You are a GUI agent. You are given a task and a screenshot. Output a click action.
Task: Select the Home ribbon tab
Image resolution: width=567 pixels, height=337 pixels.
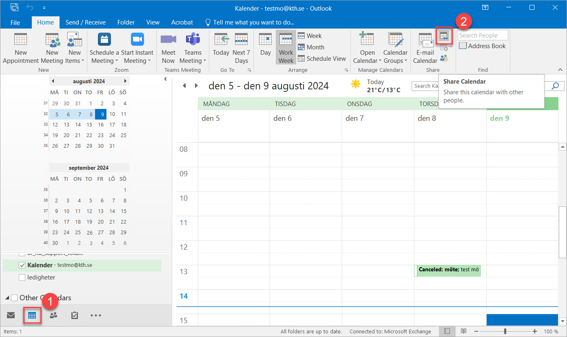tap(45, 22)
